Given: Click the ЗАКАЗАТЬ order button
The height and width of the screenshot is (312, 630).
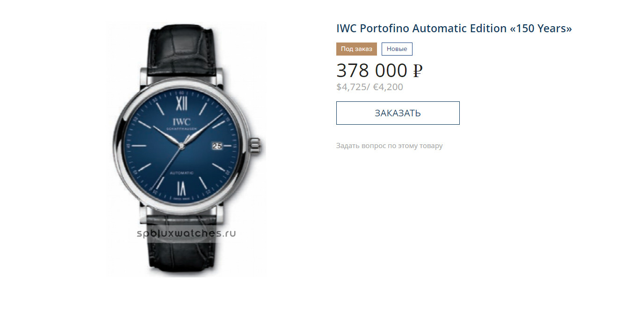Looking at the screenshot, I should 398,113.
